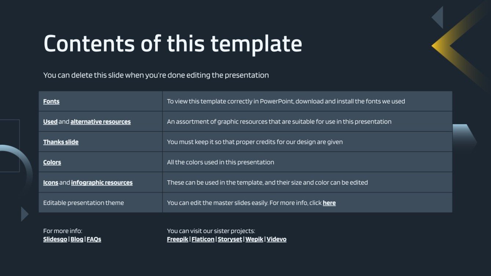491x276 pixels.
Task: Open the Fonts link
Action: point(51,102)
